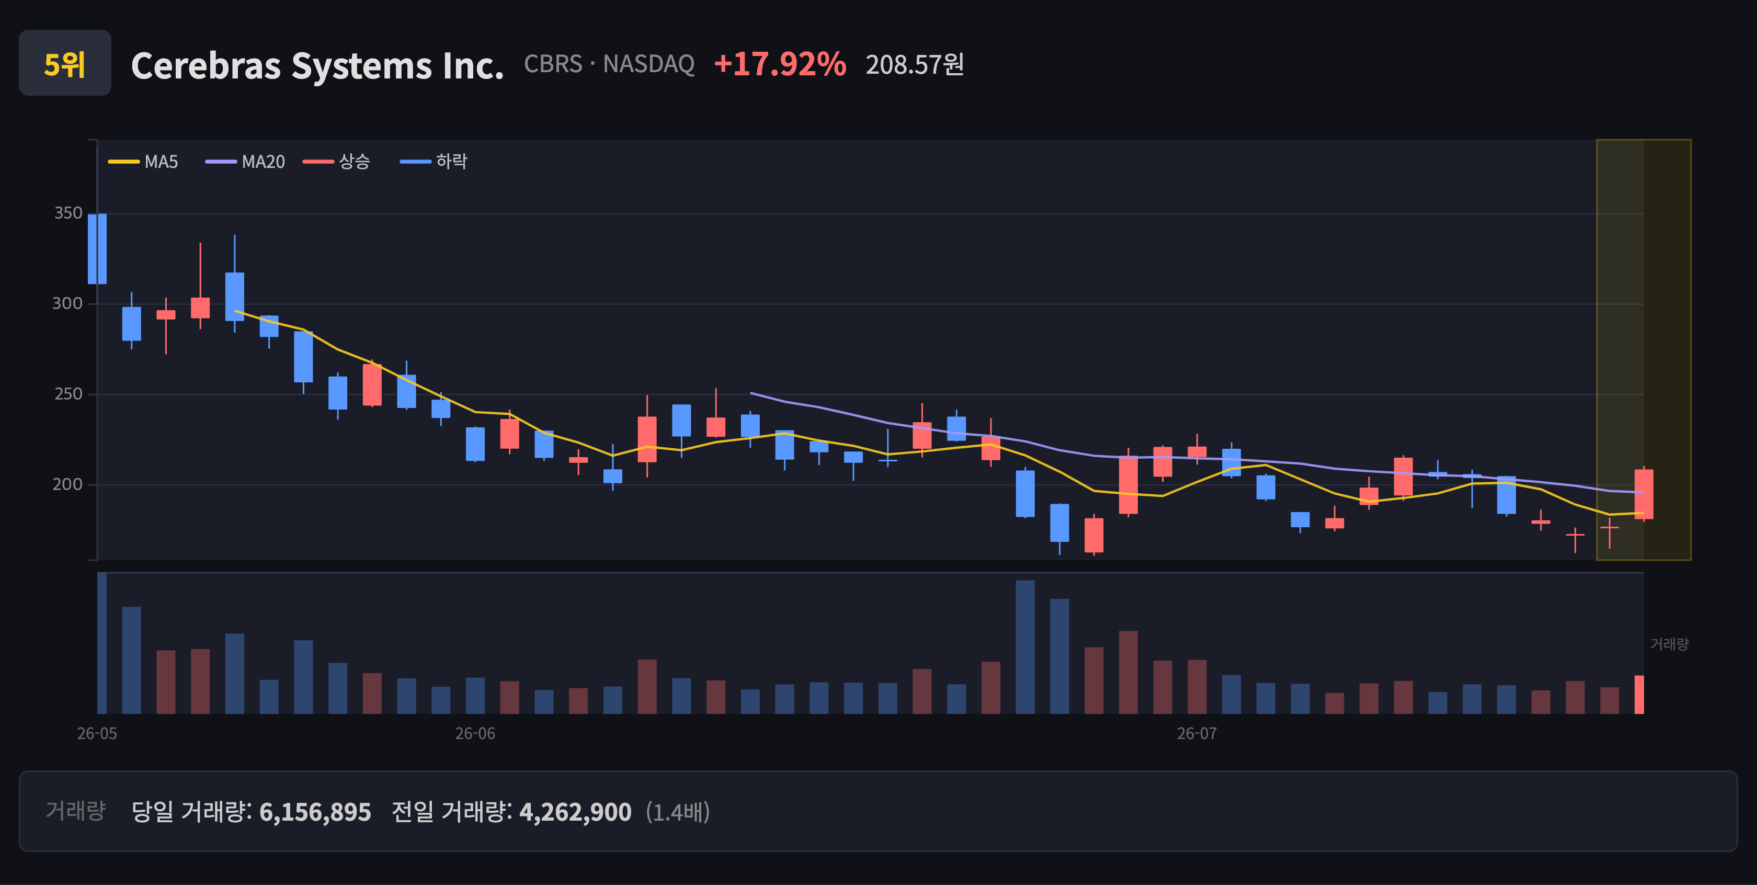
Task: Click the latest red candlestick in highlighted zone
Action: (1643, 494)
